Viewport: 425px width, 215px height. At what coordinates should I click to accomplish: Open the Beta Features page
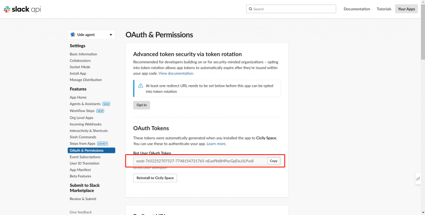(x=81, y=176)
